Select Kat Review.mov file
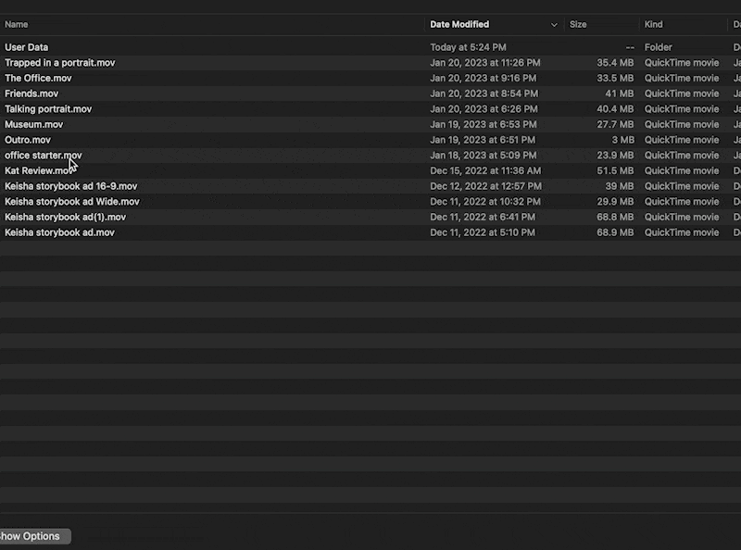Screen dimensions: 741x550 pyautogui.click(x=40, y=171)
